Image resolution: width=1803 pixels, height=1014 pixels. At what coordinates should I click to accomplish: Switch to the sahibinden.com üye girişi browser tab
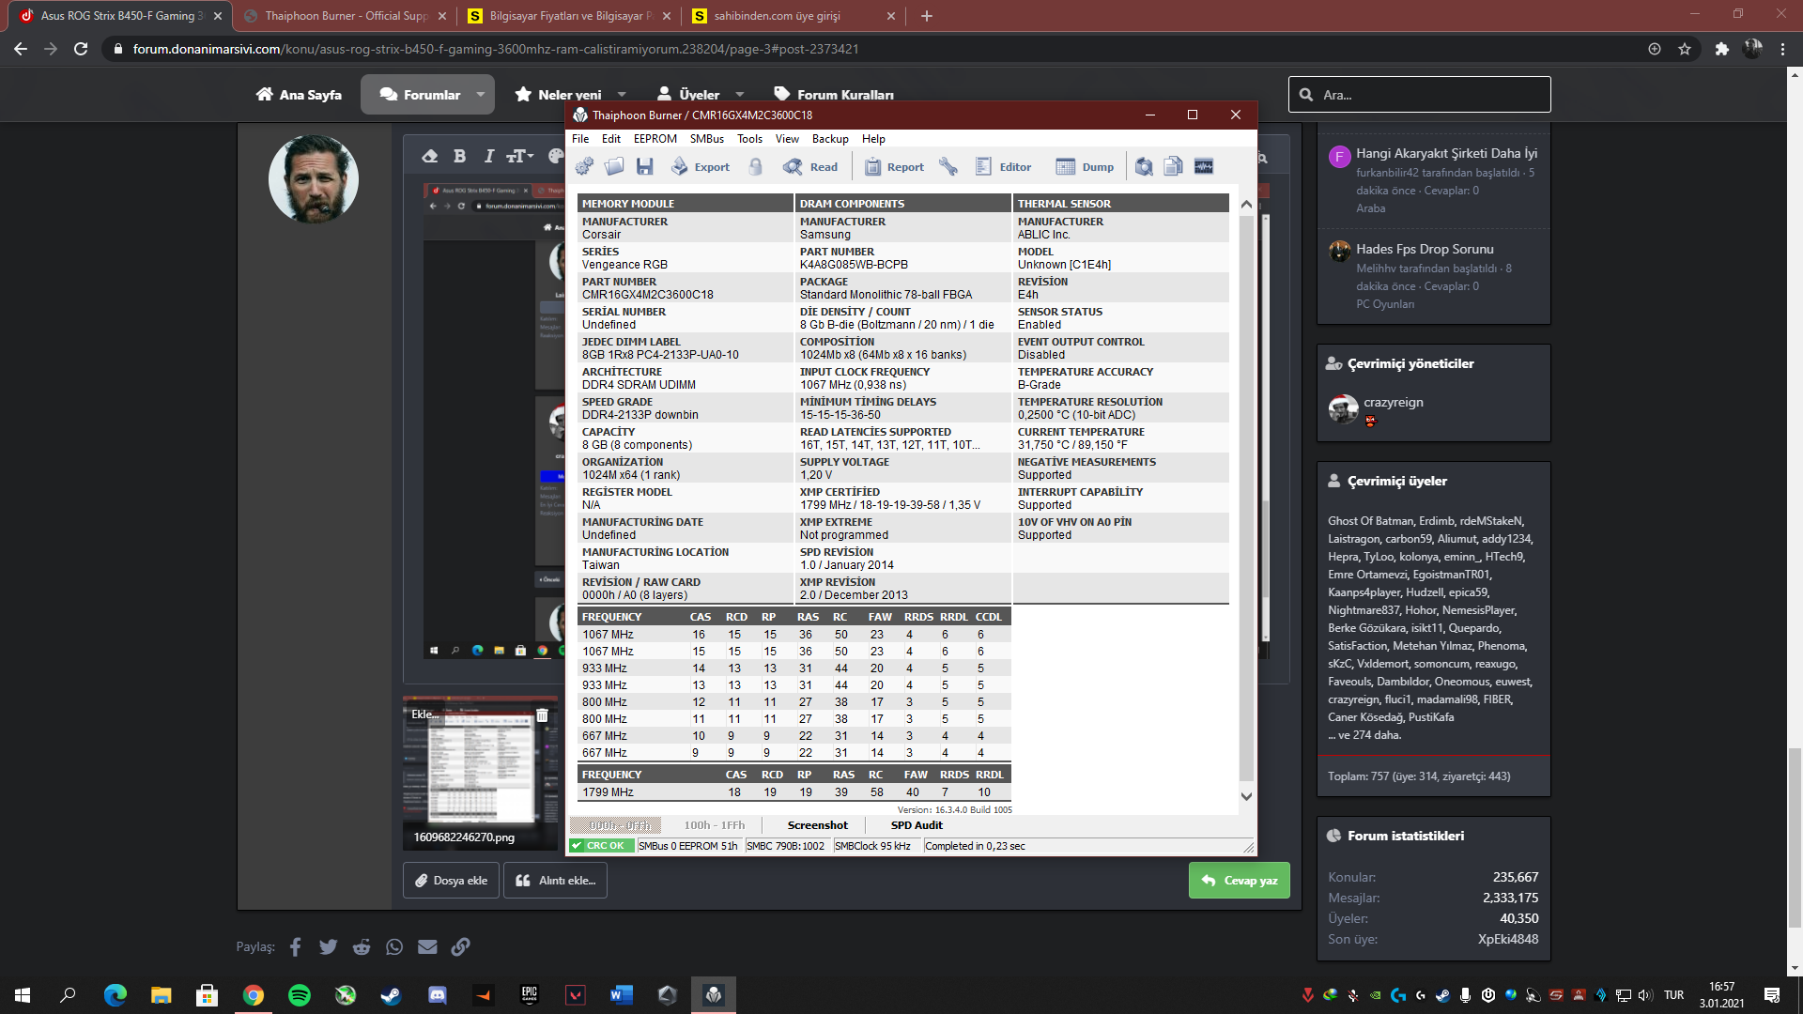tap(794, 16)
